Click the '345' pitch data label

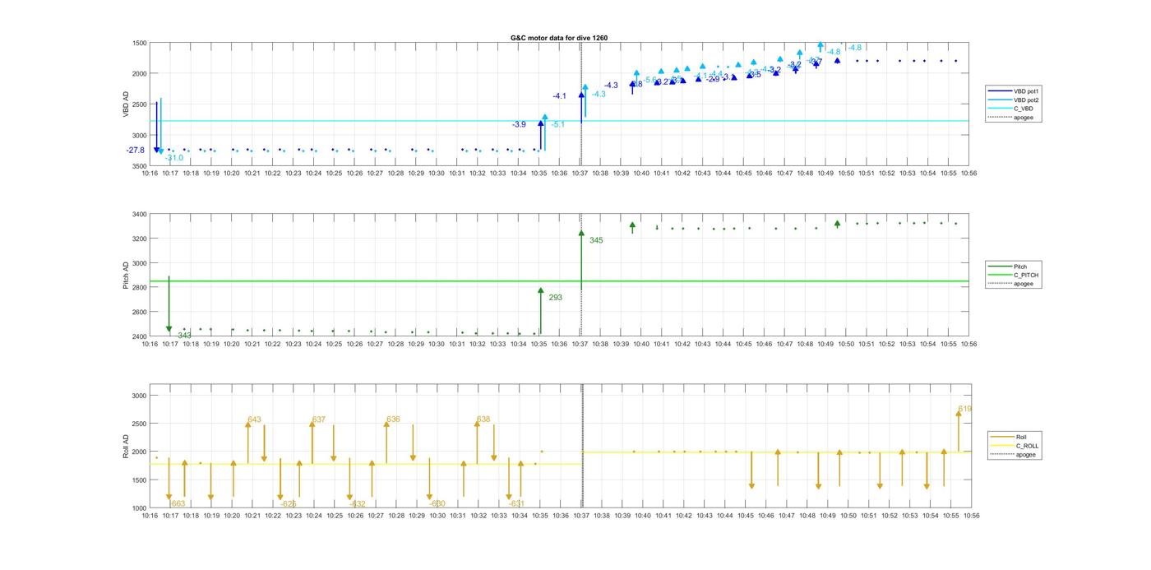(x=596, y=240)
